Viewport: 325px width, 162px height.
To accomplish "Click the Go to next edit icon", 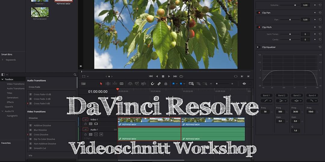I will click(x=242, y=76).
